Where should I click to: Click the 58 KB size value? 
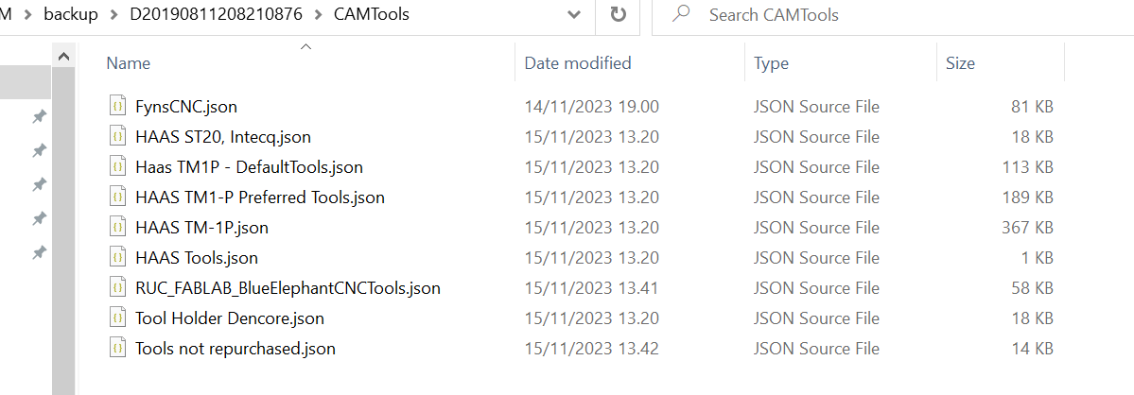pyautogui.click(x=1032, y=289)
